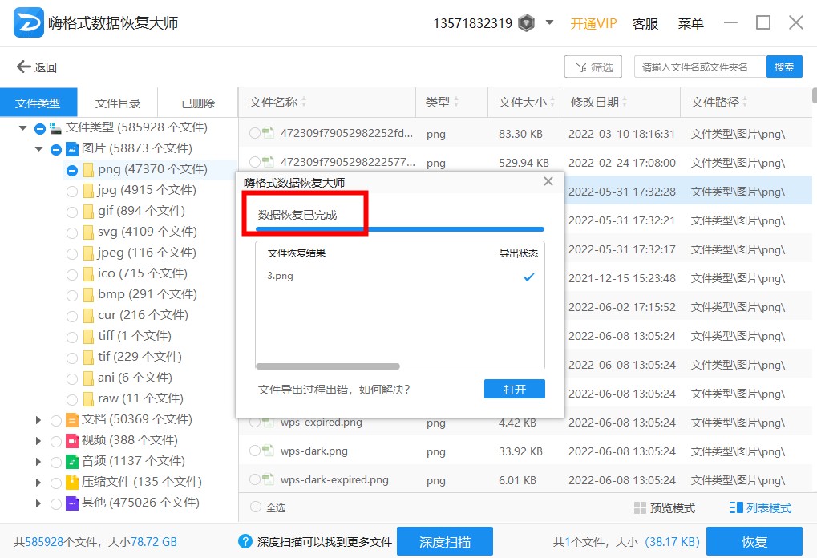Select the bmp file type radio
The width and height of the screenshot is (817, 558).
72,296
